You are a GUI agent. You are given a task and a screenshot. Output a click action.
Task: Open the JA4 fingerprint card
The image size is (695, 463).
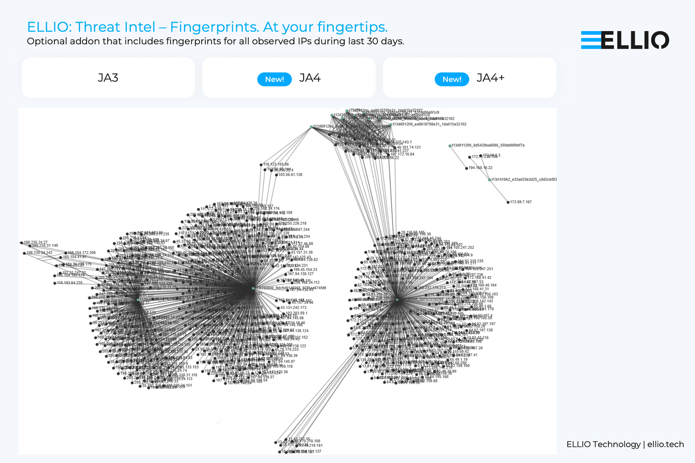289,77
